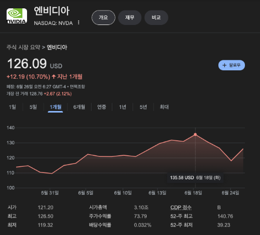Viewport: 260px width, 235px height.
Task: Click the 시가 value 121.20
Action: (46, 207)
